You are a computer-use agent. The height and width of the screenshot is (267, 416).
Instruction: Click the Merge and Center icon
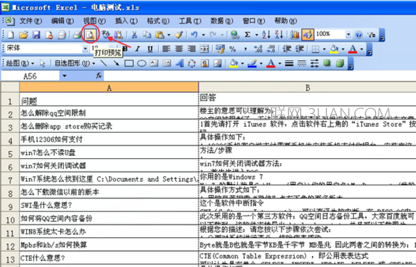click(205, 49)
